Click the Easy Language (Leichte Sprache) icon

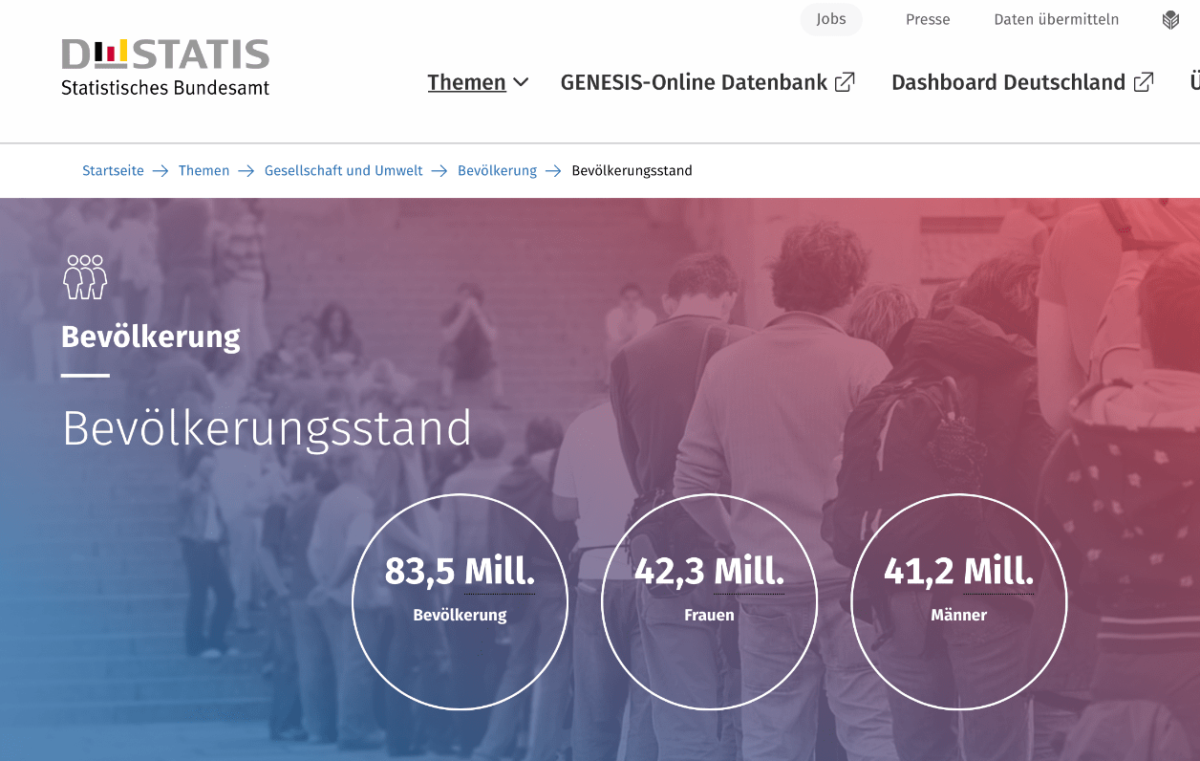1170,20
